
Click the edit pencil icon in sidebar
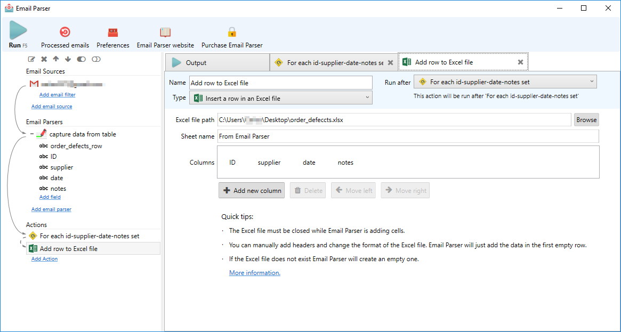point(31,59)
